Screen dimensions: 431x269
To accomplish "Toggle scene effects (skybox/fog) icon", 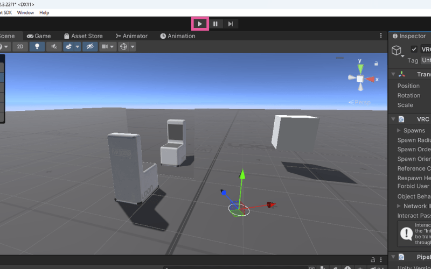I will click(68, 47).
